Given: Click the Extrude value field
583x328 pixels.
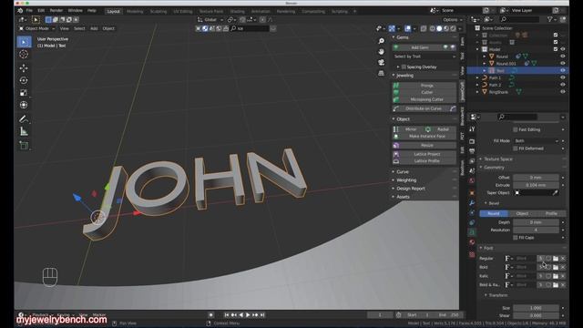Looking at the screenshot, I should (536, 185).
